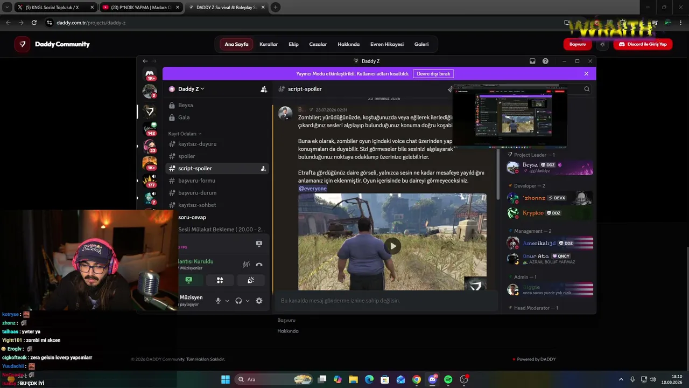Open soundboard in voice panel
Screen dimensions: 689x388
coord(251,280)
